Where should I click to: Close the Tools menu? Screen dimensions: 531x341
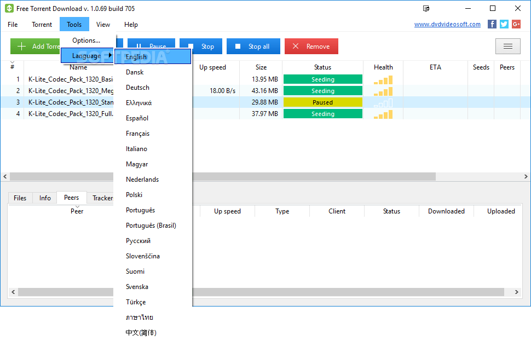coord(74,25)
